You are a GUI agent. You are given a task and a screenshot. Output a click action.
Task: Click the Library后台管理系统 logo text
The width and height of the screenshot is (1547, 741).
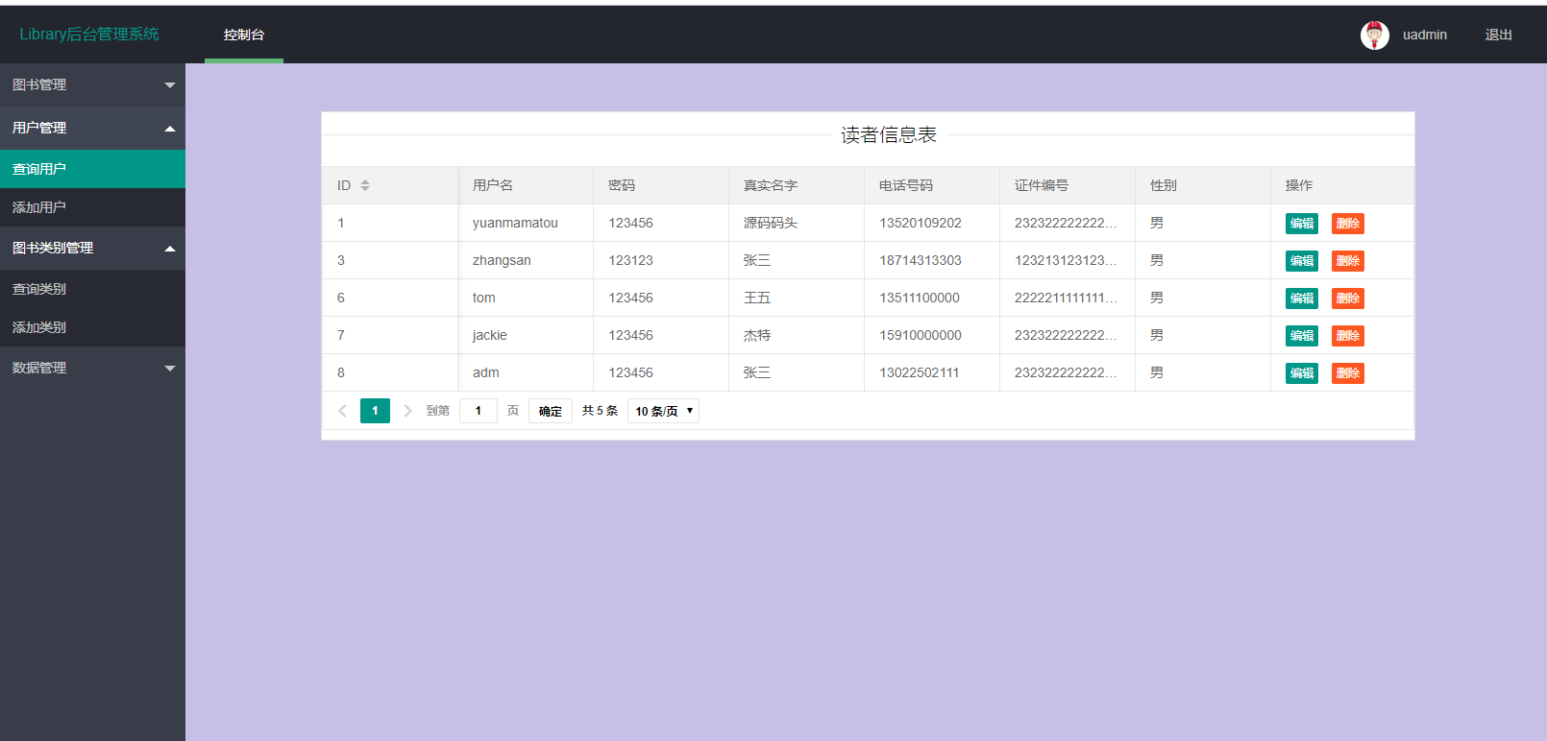89,35
